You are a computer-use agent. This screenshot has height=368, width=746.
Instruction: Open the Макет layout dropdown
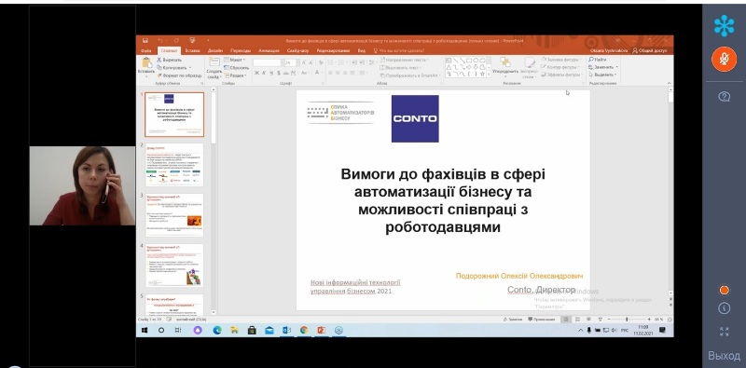pos(234,60)
